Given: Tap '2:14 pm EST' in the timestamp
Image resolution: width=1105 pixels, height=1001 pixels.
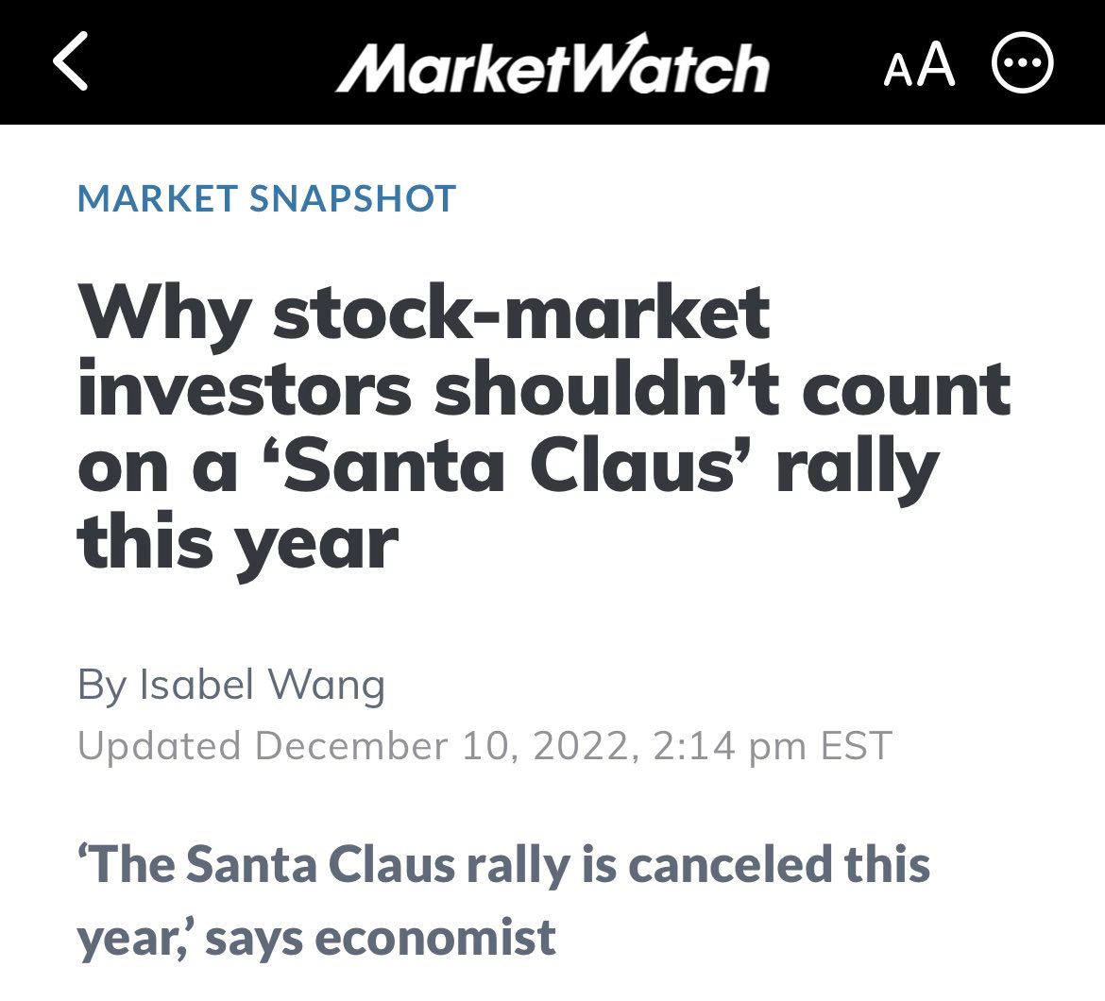Looking at the screenshot, I should (769, 746).
